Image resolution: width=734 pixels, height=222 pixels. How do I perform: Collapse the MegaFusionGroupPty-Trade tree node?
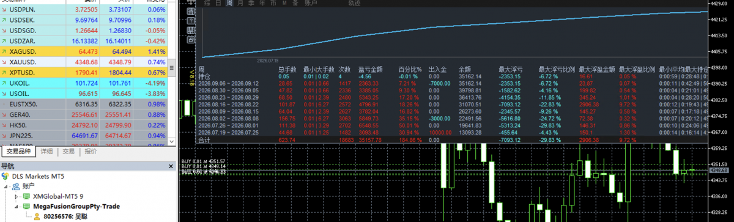tap(17, 207)
